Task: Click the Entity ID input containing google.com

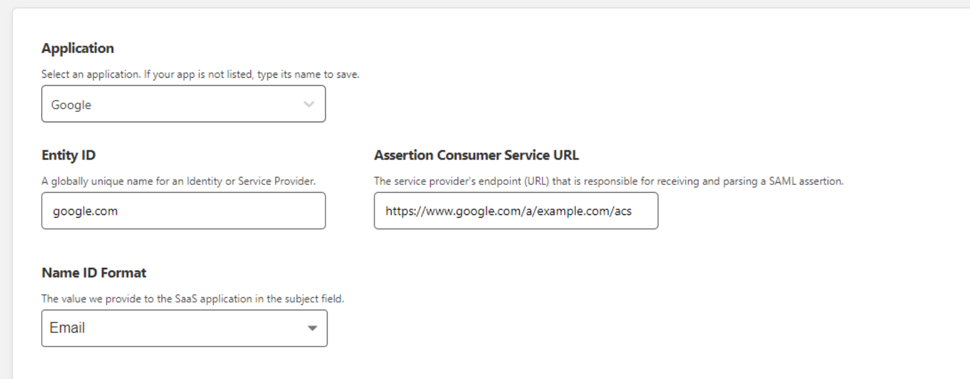Action: (x=183, y=210)
